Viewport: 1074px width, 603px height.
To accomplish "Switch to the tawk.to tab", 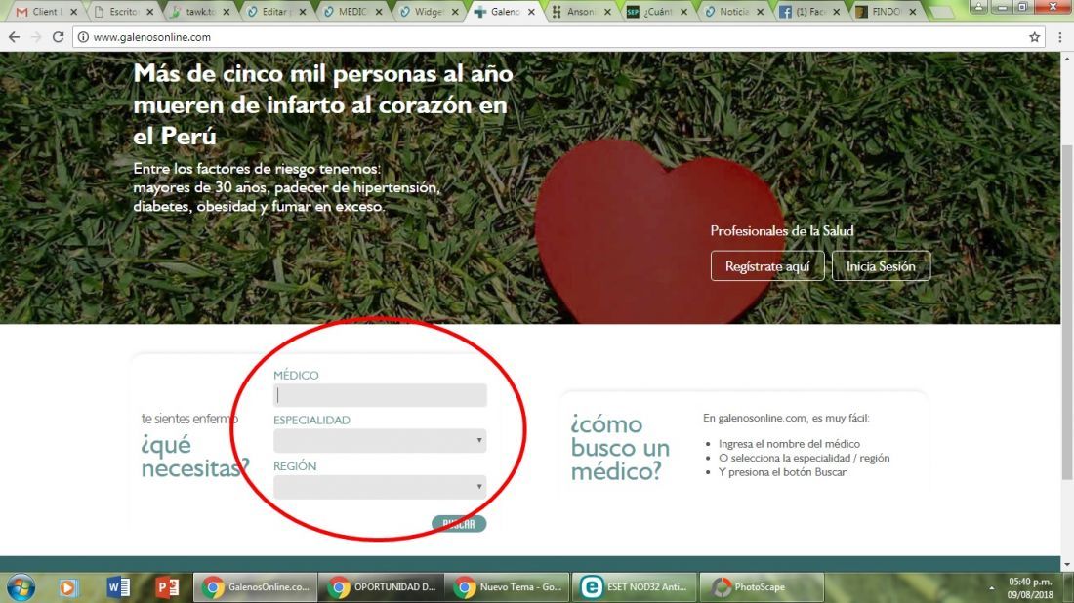I will (198, 12).
